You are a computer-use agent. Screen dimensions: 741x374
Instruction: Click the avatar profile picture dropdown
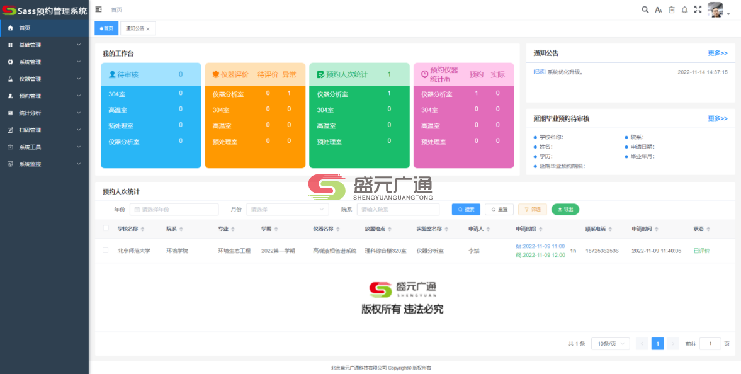715,9
